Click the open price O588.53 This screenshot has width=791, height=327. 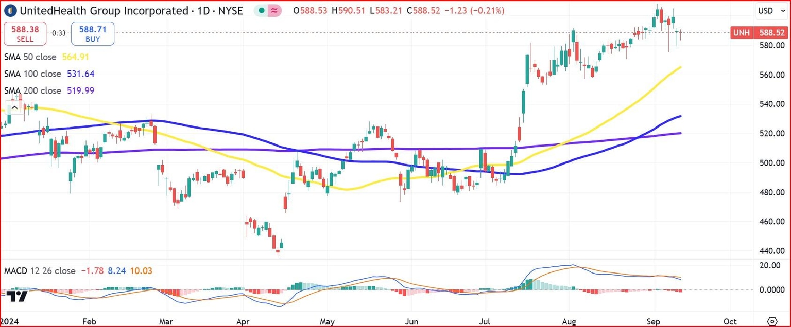click(x=310, y=11)
